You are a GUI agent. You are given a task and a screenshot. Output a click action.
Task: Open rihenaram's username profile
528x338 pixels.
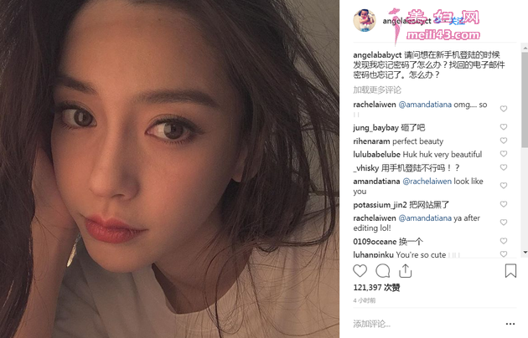(371, 141)
